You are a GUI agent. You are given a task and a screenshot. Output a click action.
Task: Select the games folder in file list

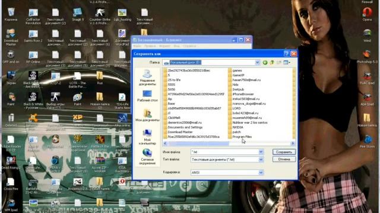click(x=235, y=70)
